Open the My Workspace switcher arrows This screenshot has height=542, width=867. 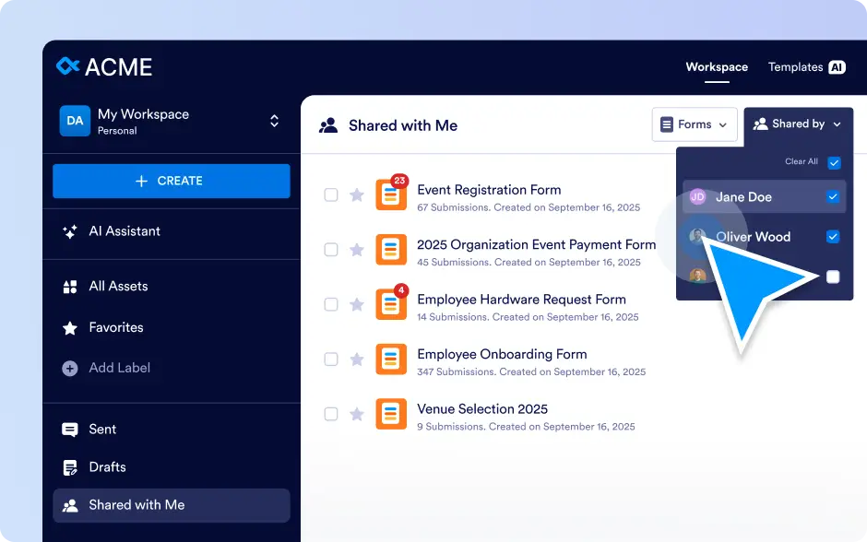274,121
